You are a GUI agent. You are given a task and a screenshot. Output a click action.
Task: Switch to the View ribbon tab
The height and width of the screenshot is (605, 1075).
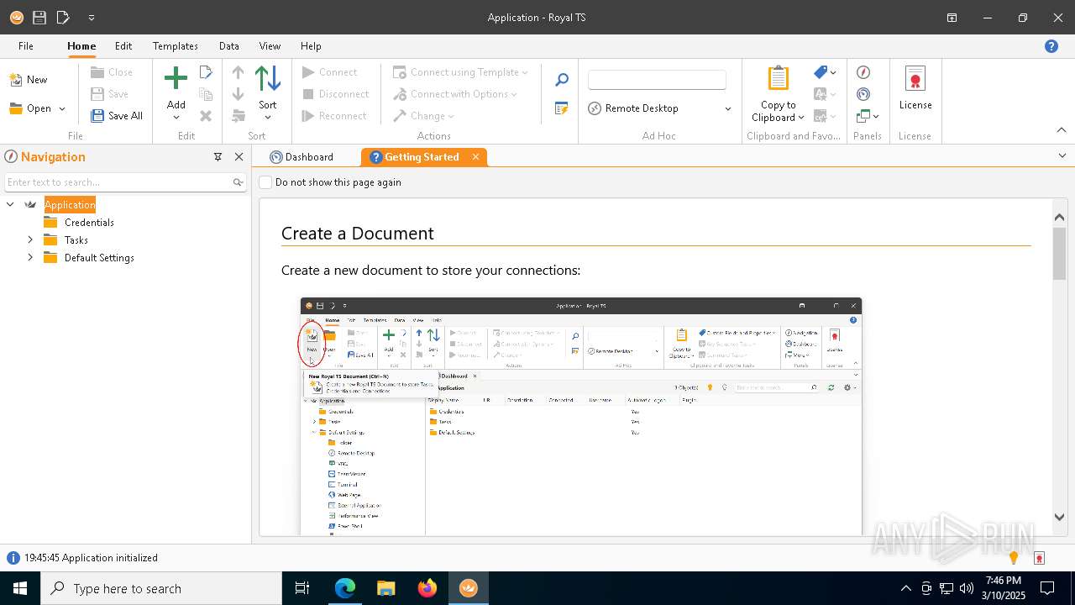pos(270,46)
